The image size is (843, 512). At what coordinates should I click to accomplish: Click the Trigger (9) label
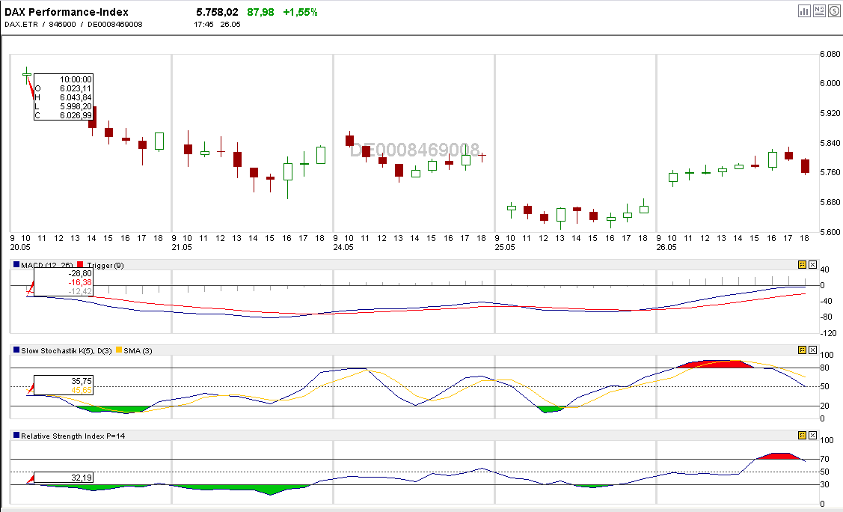[x=105, y=265]
